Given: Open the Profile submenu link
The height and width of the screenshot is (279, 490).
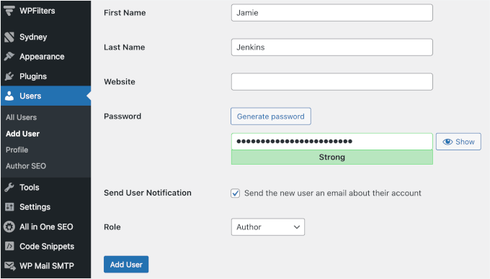Looking at the screenshot, I should pyautogui.click(x=17, y=150).
